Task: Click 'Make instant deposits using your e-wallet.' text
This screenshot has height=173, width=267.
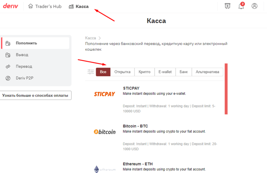Action: coord(155,94)
